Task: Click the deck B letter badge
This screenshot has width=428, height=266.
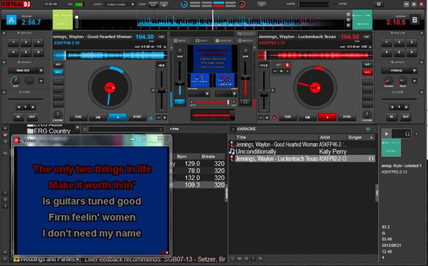Action: point(415,20)
